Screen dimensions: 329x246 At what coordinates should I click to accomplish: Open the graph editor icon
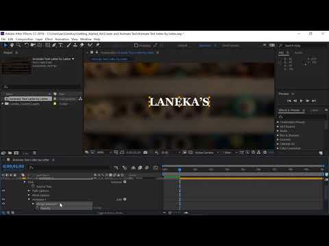point(156,167)
